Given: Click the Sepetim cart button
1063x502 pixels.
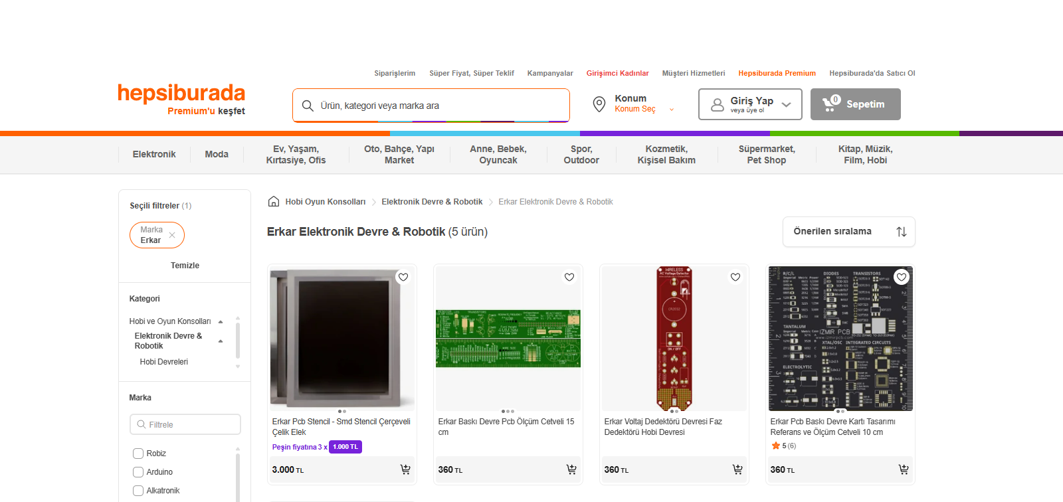Looking at the screenshot, I should click(856, 104).
